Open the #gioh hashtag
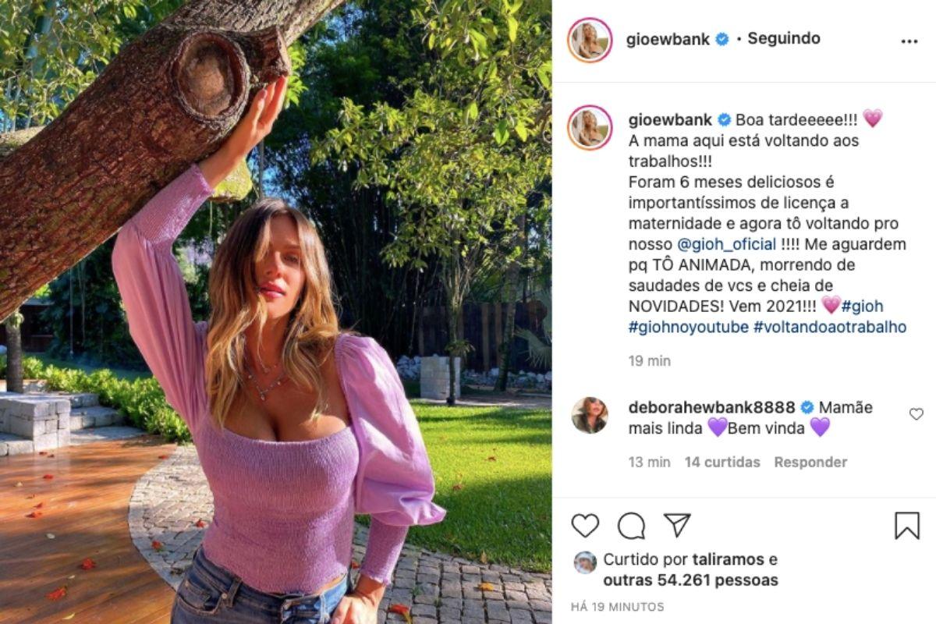This screenshot has width=936, height=624. click(862, 307)
